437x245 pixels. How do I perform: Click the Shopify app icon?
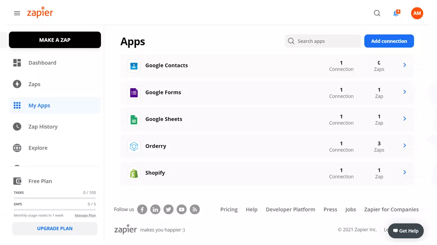point(134,173)
